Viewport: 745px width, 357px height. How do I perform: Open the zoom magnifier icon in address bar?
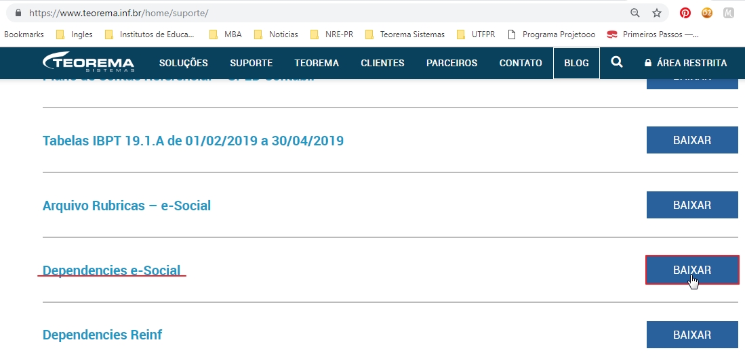point(635,13)
